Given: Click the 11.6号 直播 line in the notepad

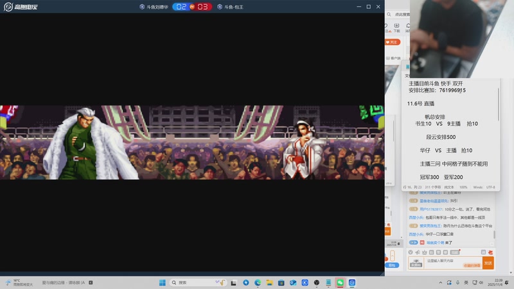Looking at the screenshot, I should (421, 103).
